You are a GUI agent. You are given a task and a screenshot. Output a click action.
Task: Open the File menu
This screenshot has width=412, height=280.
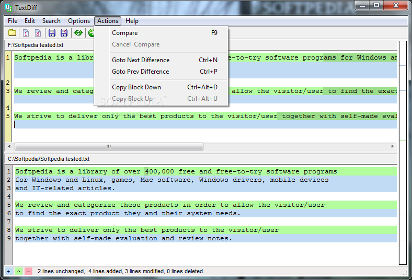13,21
